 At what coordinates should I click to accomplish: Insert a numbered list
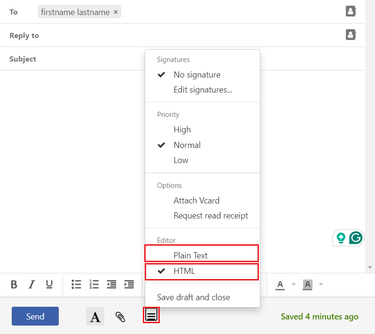94,284
